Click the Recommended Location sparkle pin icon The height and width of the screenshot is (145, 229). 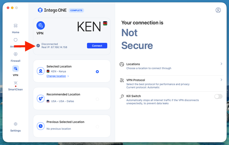tap(41, 99)
